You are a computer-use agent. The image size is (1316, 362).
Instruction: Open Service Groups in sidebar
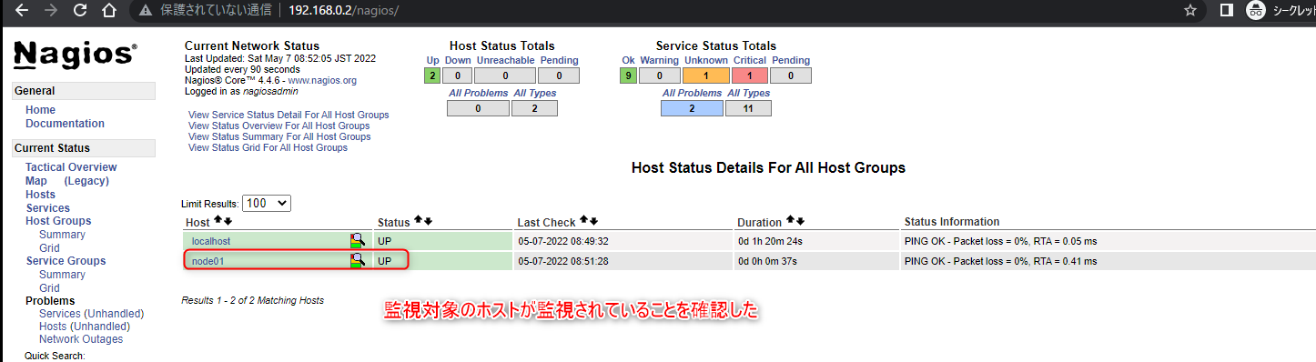(66, 261)
